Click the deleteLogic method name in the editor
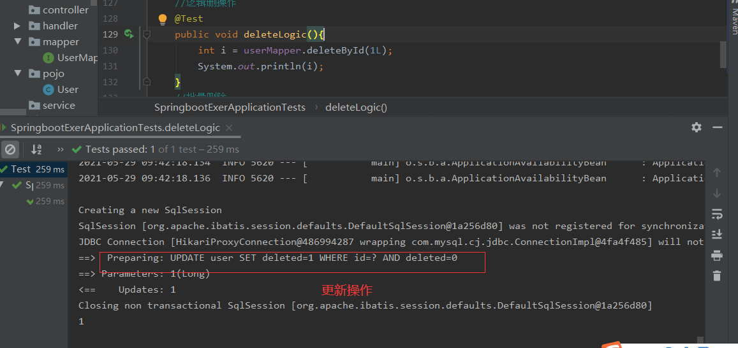 [x=275, y=34]
